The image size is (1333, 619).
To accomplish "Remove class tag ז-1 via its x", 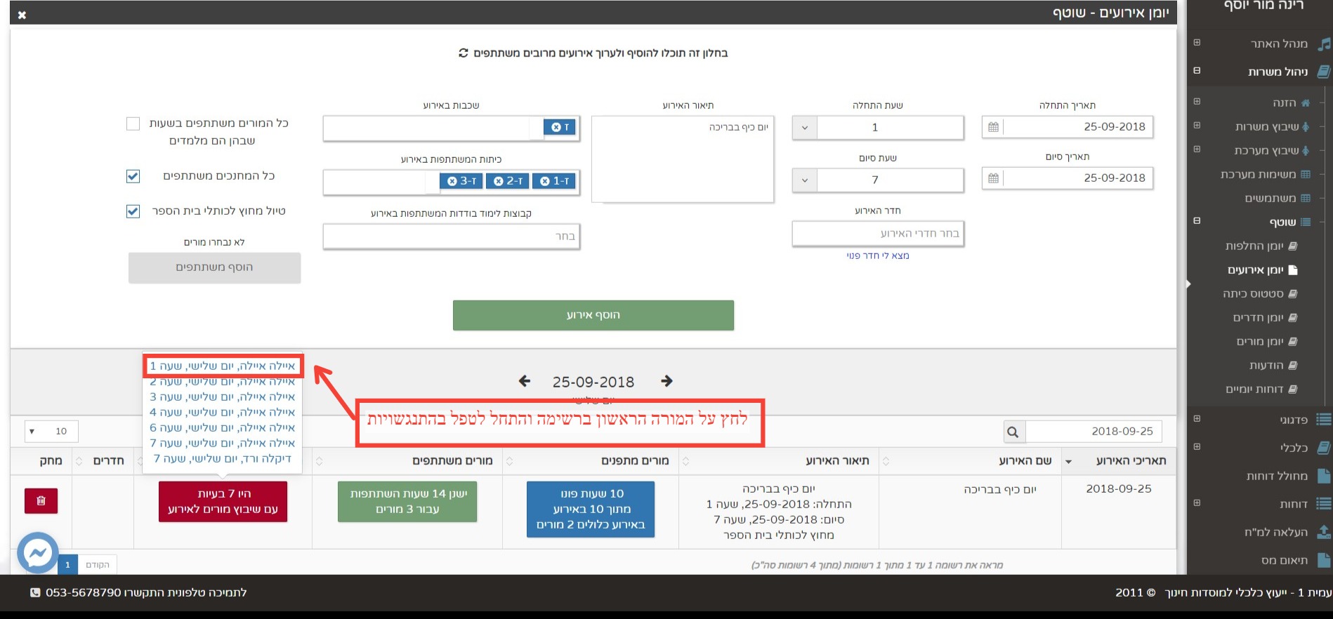I will (x=545, y=181).
